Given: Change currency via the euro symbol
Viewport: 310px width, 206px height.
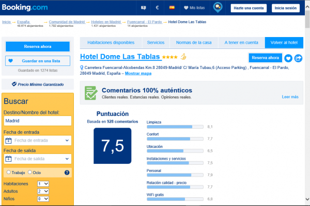Looking at the screenshot, I should (x=157, y=8).
